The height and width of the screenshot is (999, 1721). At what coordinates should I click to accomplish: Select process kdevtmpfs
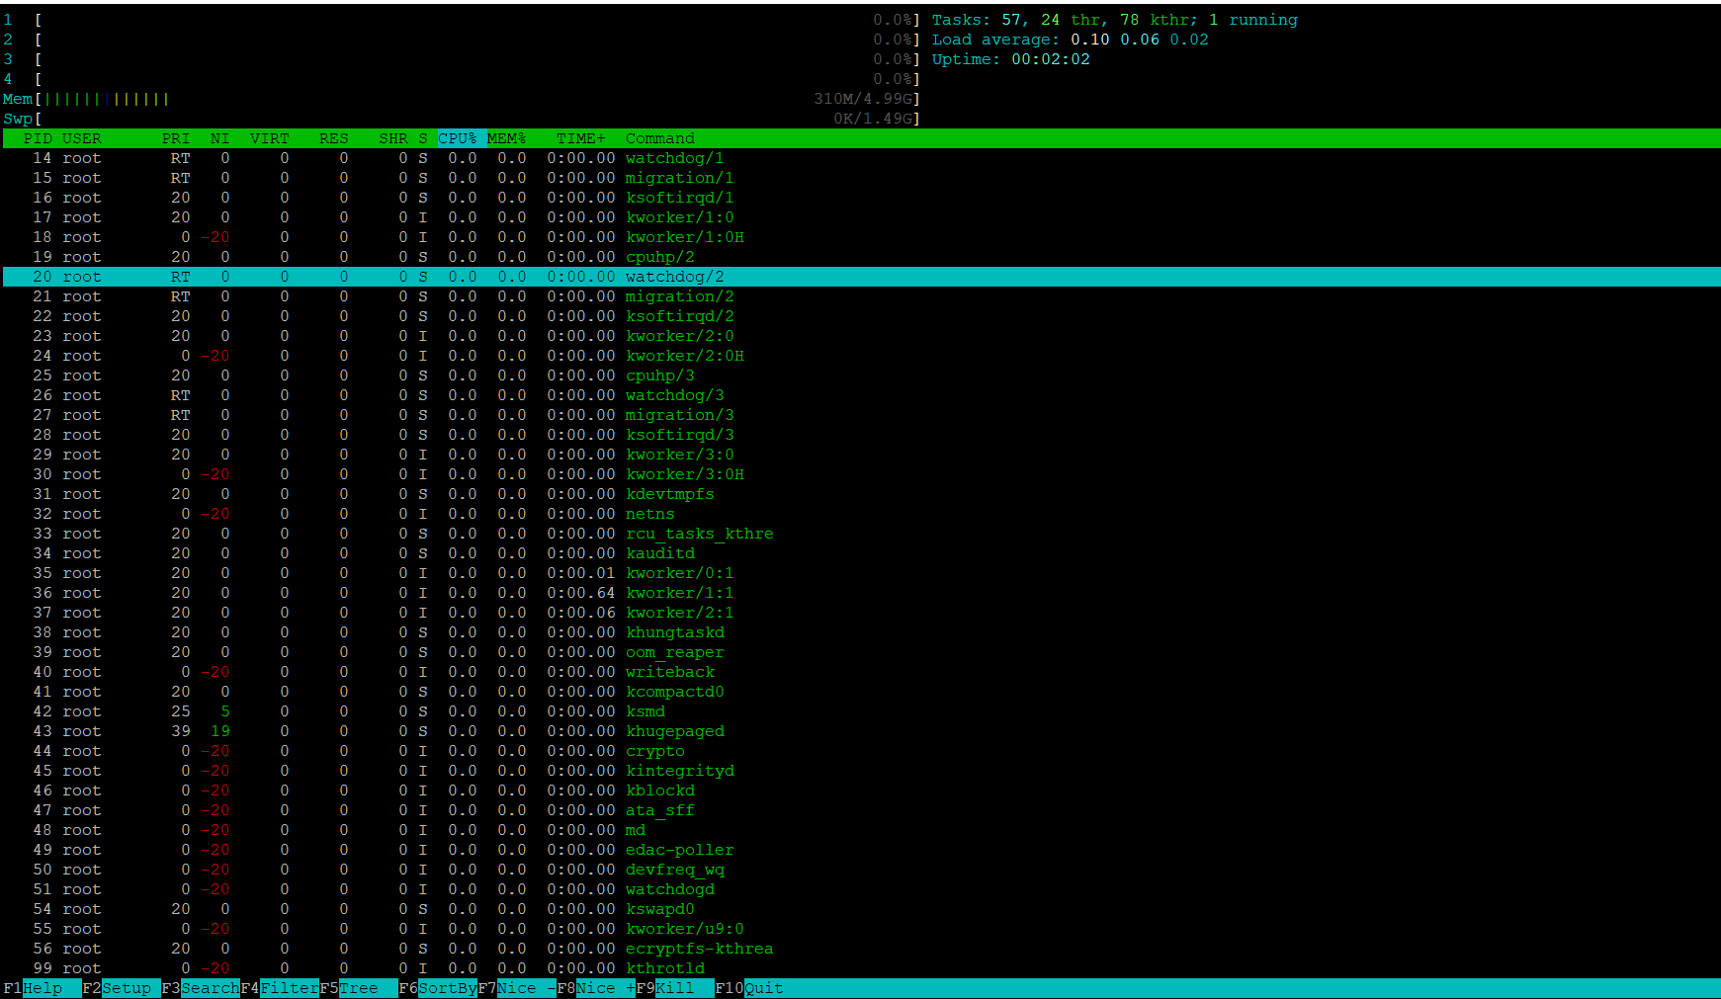click(x=861, y=494)
